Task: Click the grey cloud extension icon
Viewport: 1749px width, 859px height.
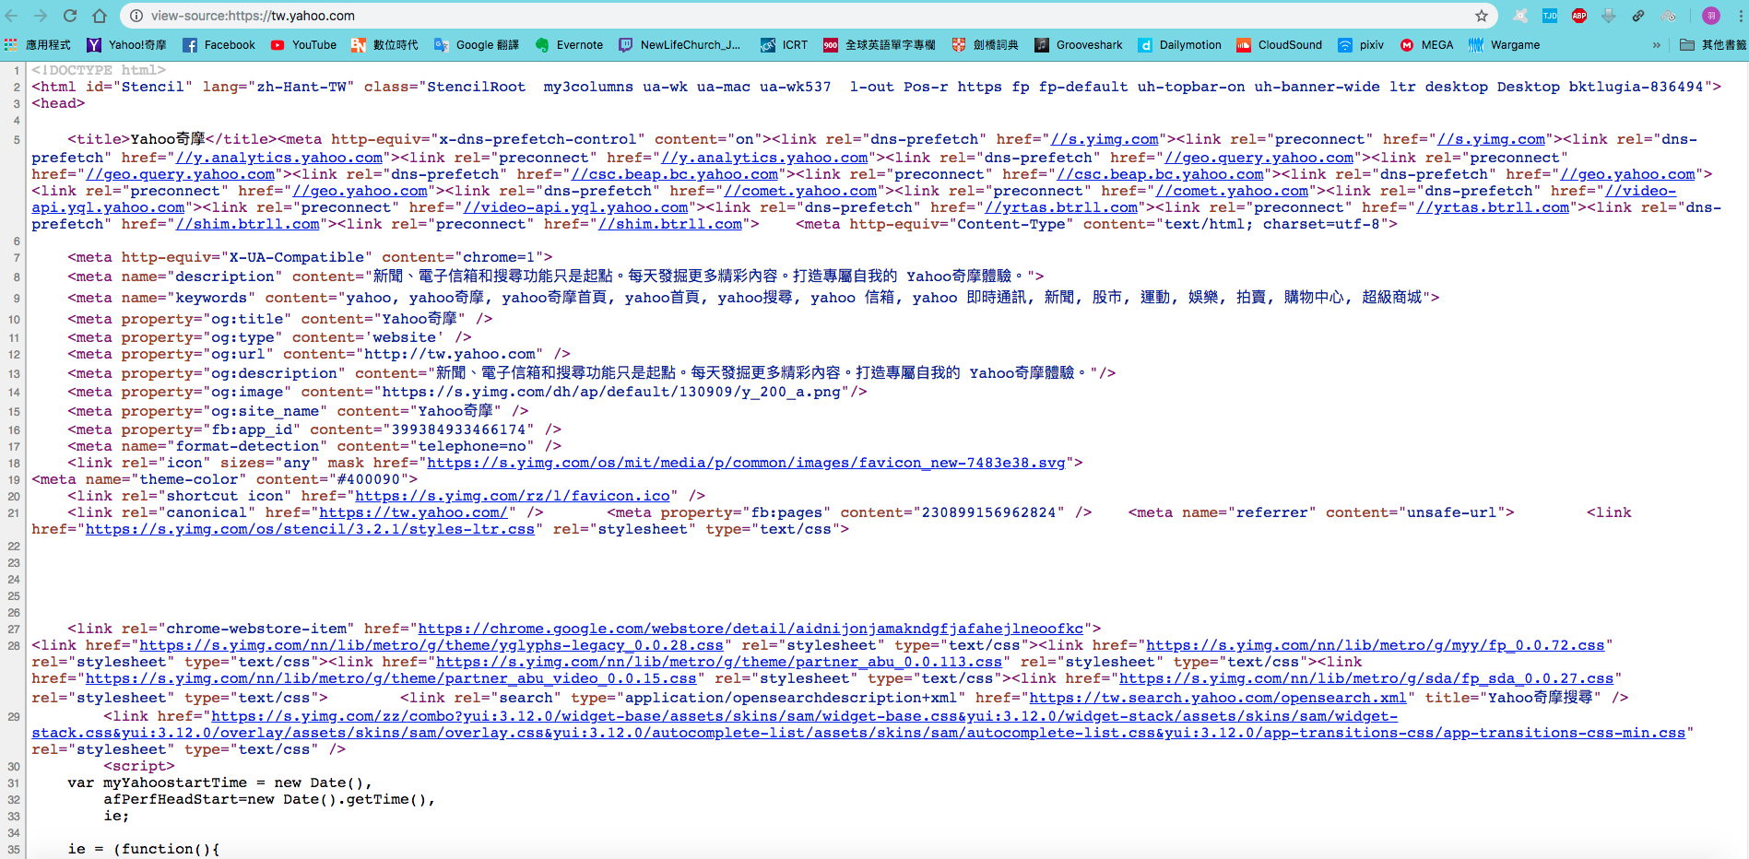Action: [x=1668, y=16]
